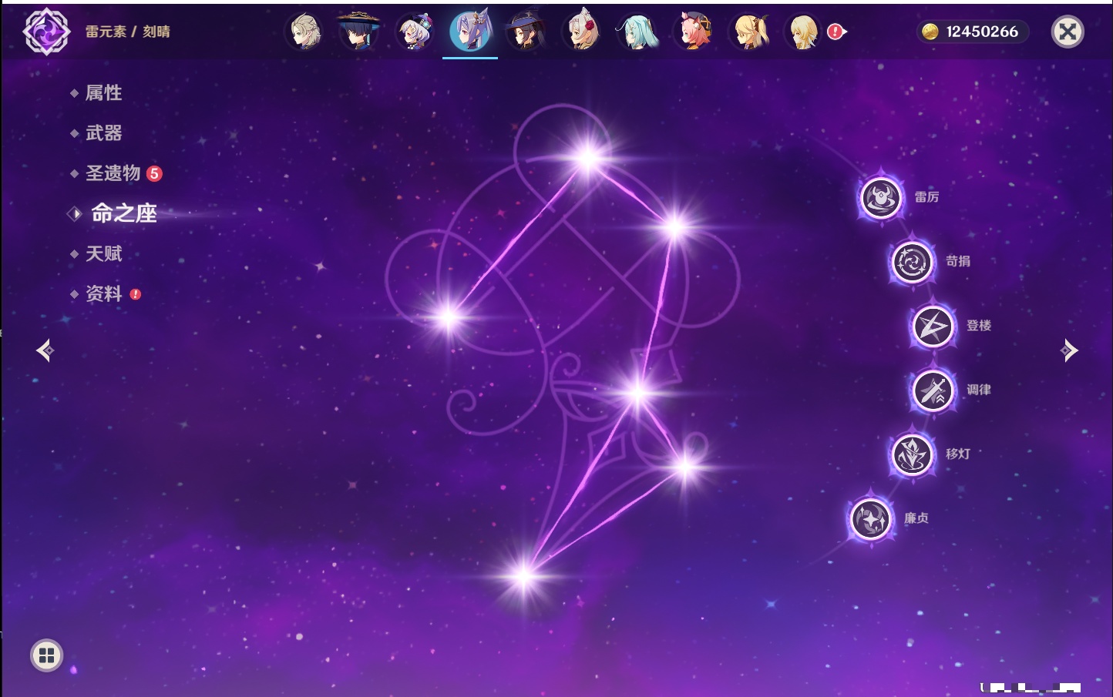1113x697 pixels.
Task: Select Fischl's blonde twin-tail avatar
Action: (x=749, y=32)
